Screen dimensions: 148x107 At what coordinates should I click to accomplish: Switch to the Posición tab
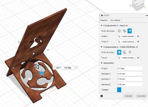104,20
